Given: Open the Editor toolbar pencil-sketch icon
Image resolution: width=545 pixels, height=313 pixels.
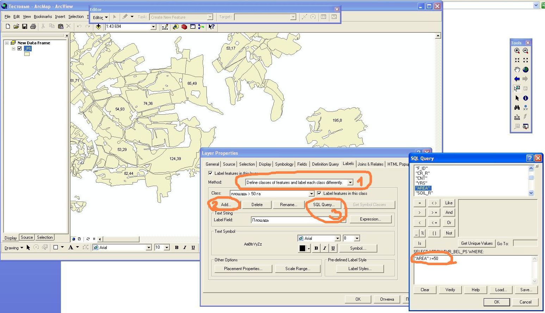Looking at the screenshot, I should pyautogui.click(x=165, y=26).
